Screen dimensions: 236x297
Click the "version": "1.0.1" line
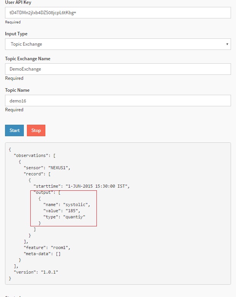point(36,272)
